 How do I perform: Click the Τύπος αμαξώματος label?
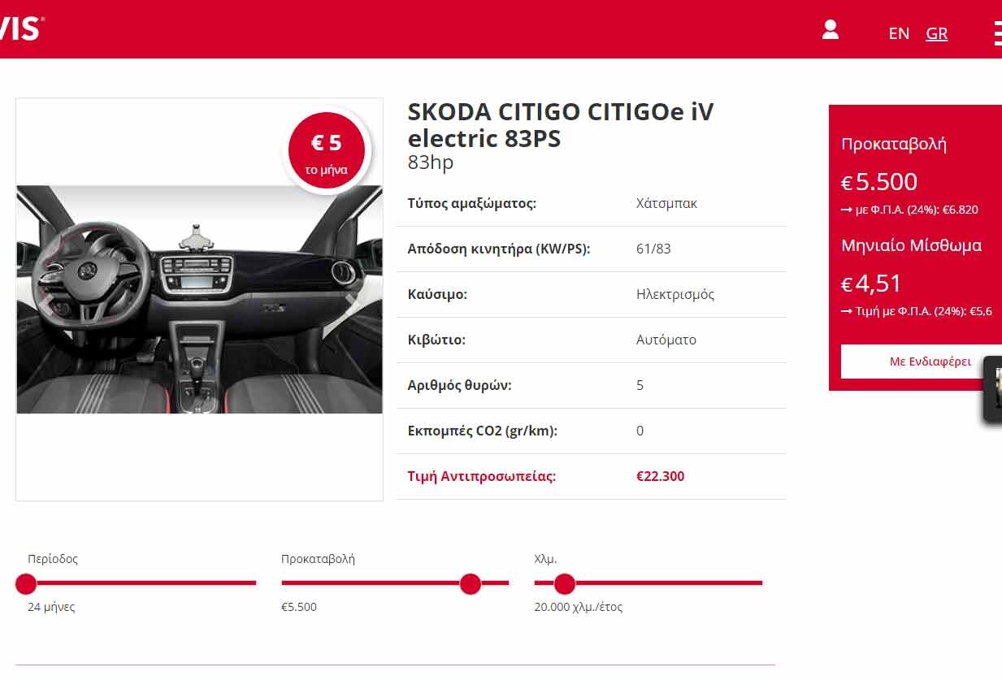[x=472, y=203]
